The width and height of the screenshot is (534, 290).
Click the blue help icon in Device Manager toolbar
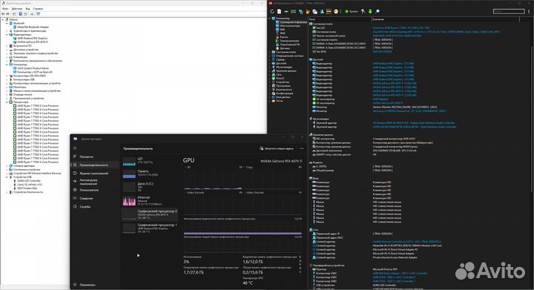point(21,14)
